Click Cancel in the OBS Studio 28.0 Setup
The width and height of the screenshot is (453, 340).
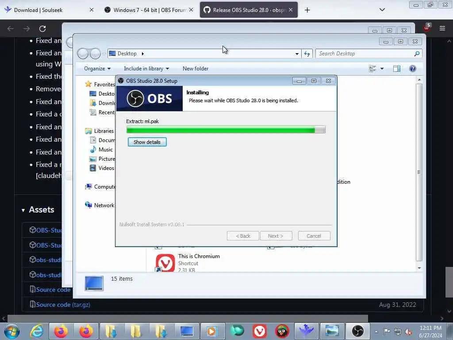[x=314, y=236]
